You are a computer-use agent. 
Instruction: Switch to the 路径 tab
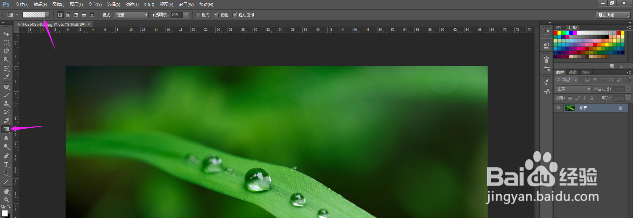coord(586,72)
